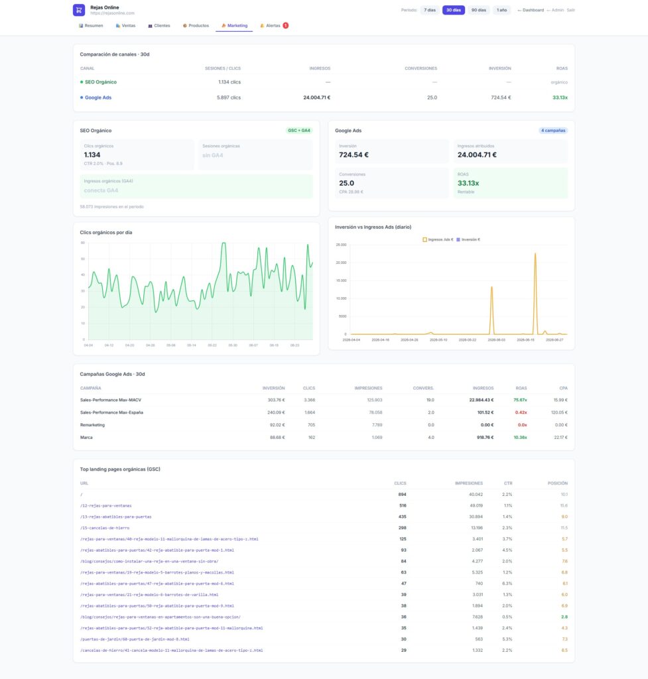Click the 75.67x ROAS value
The width and height of the screenshot is (648, 679).
(x=520, y=400)
